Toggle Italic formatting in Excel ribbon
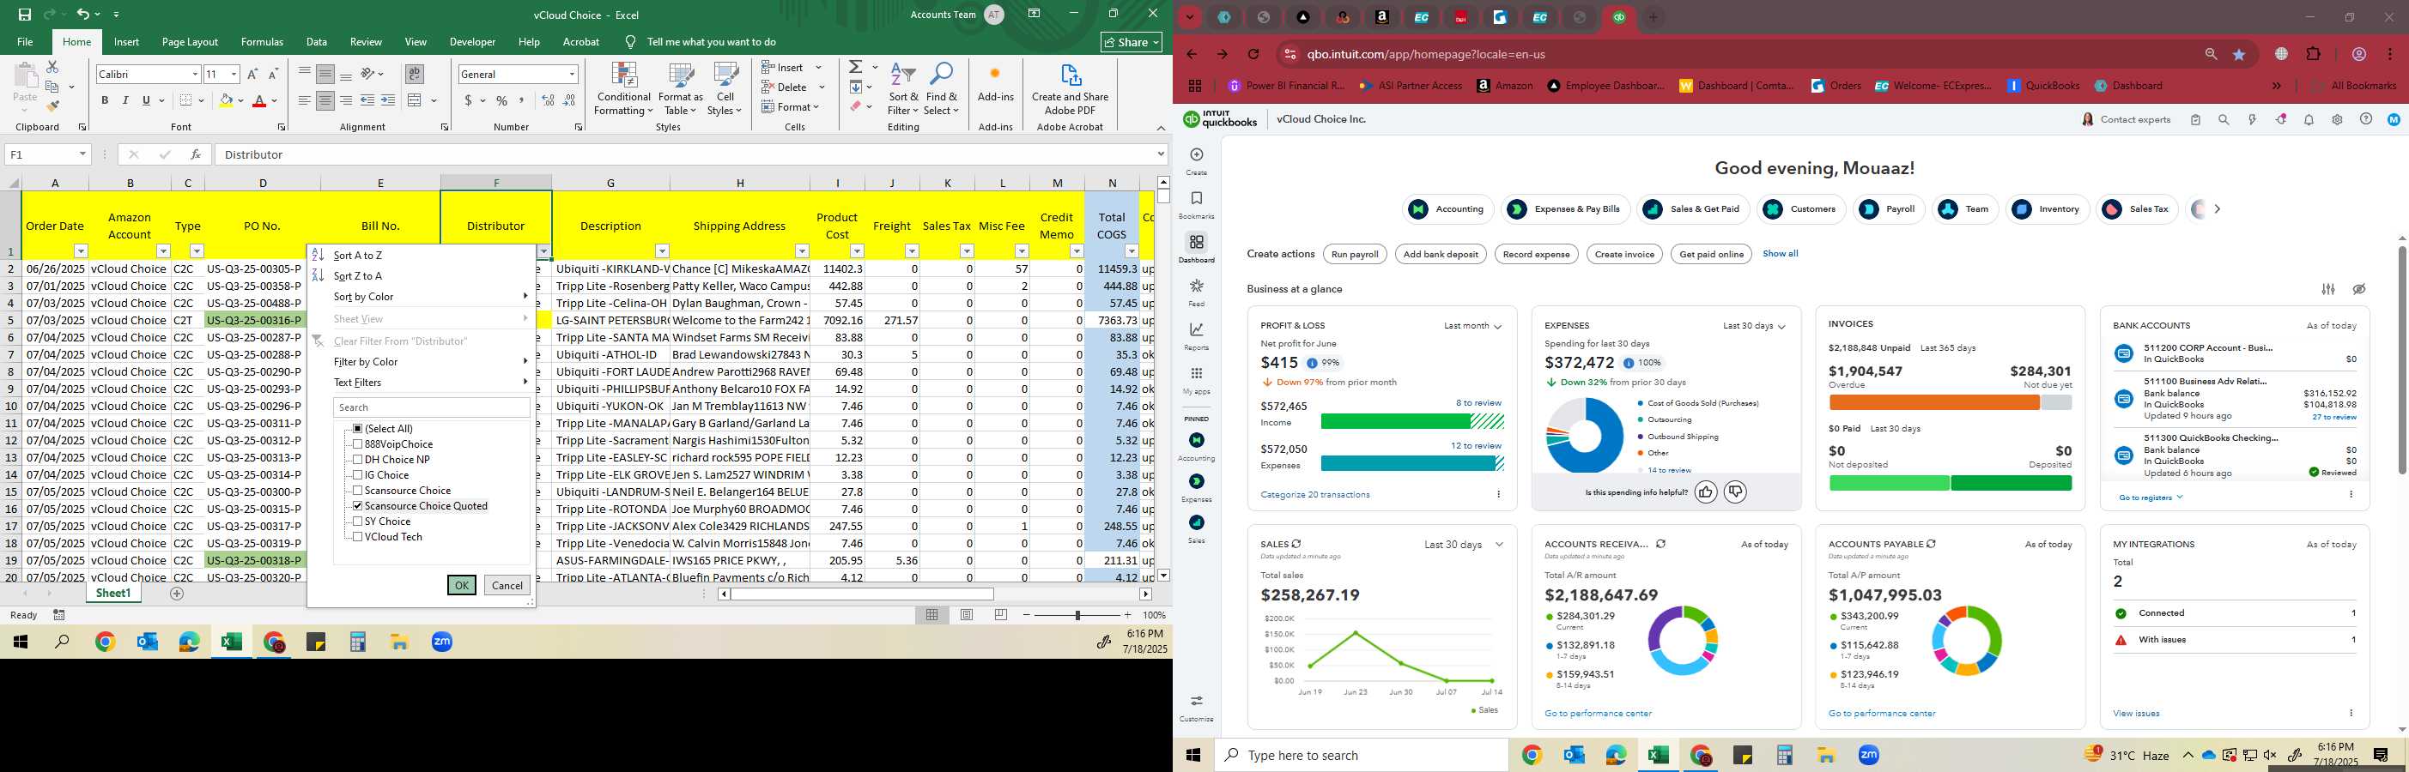Viewport: 2409px width, 772px height. point(125,100)
